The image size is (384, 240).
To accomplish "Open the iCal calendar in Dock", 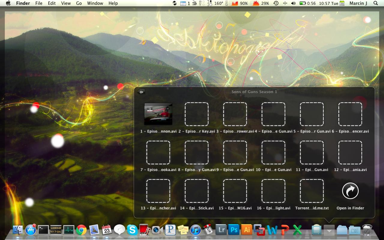I will tap(107, 230).
